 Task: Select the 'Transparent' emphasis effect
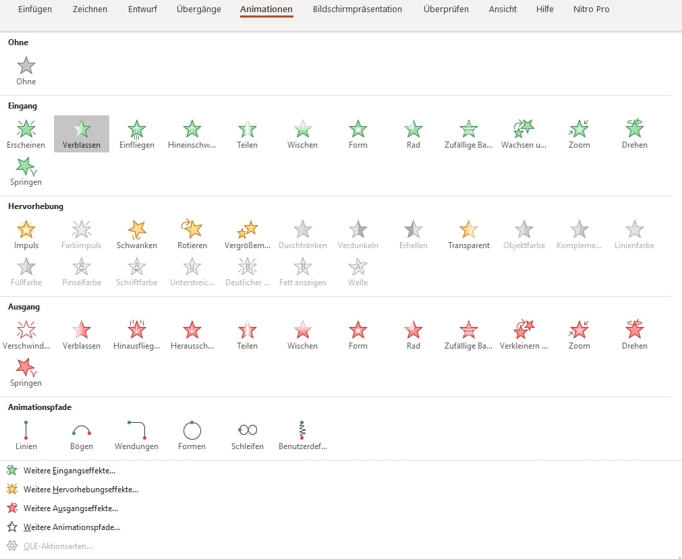click(469, 234)
